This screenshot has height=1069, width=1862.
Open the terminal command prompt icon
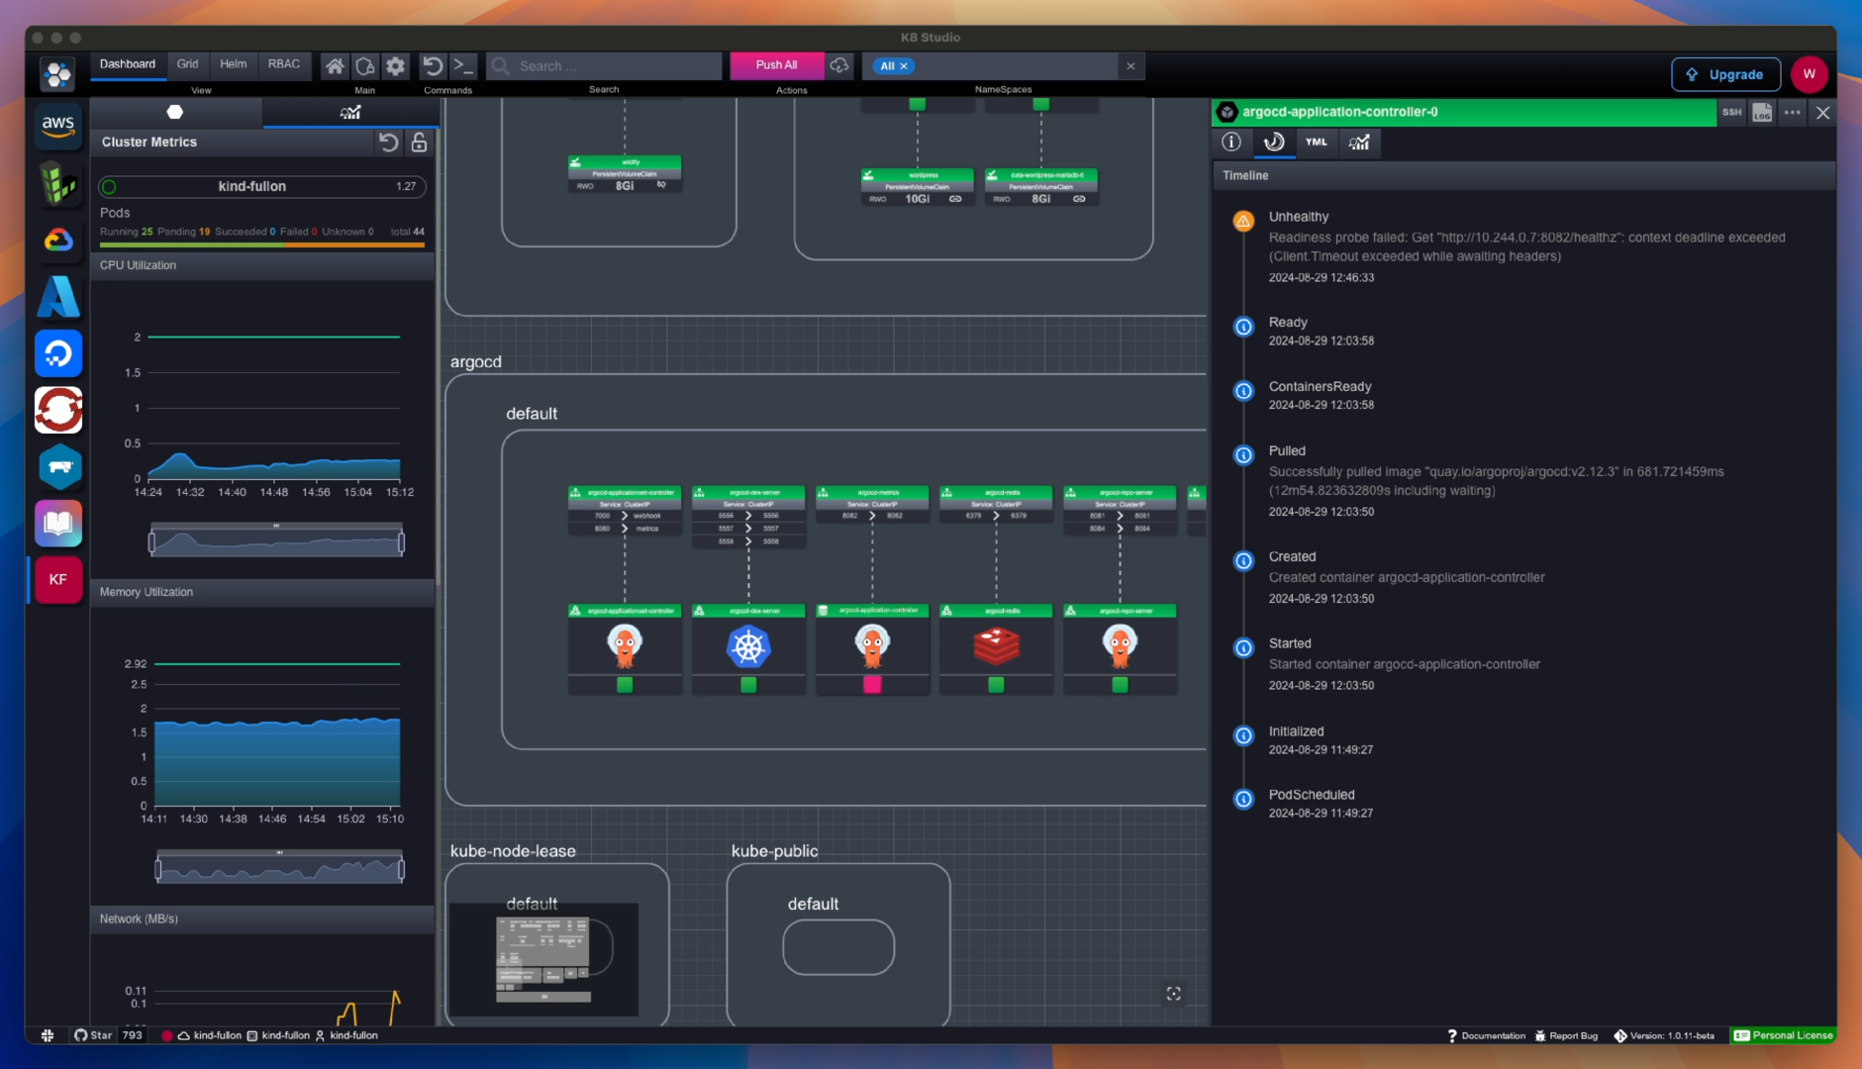click(463, 66)
